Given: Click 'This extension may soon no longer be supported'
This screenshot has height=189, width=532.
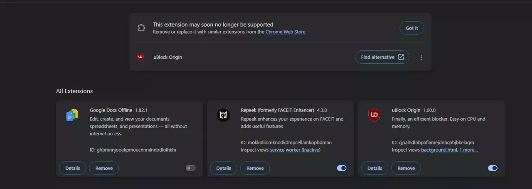Looking at the screenshot, I should [x=213, y=25].
